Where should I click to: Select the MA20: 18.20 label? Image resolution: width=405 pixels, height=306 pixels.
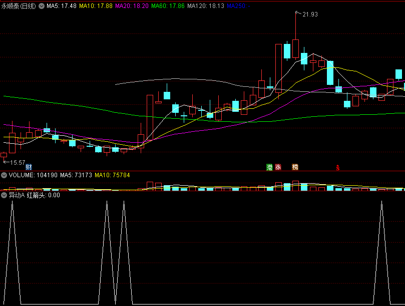(x=132, y=6)
